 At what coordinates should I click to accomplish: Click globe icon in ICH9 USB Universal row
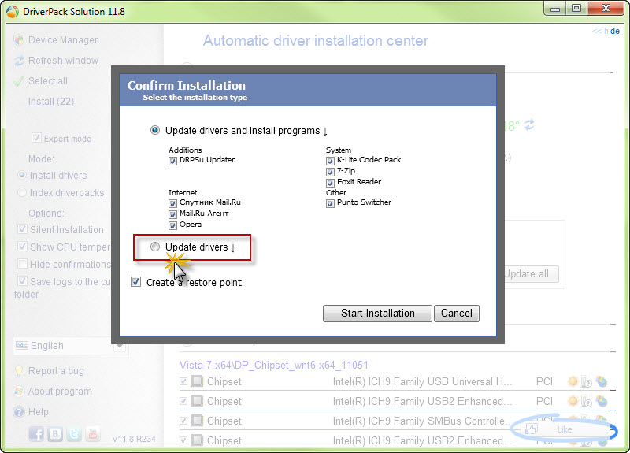(x=602, y=381)
